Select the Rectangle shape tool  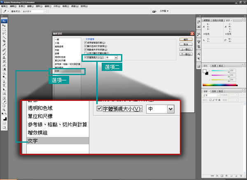pyautogui.click(x=4, y=93)
